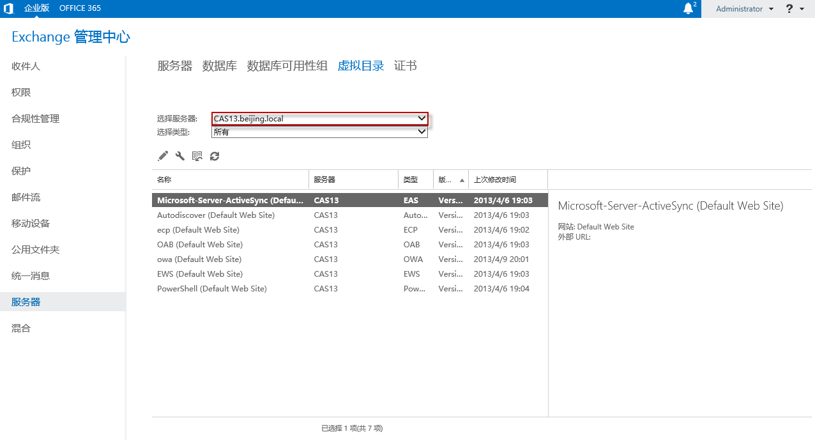Go to 保护 in the sidebar
Image resolution: width=815 pixels, height=448 pixels.
pos(21,171)
